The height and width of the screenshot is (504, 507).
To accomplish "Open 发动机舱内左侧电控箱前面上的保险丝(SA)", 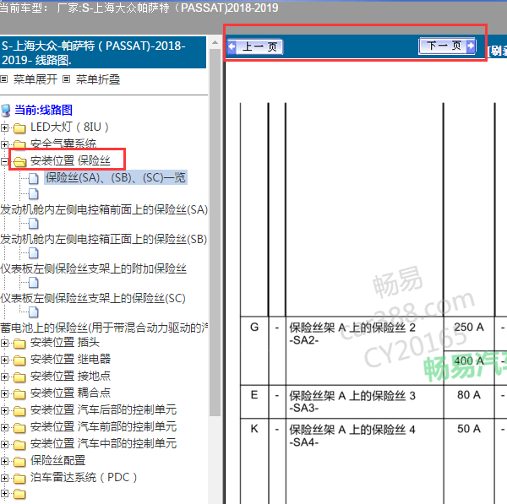I will click(104, 209).
